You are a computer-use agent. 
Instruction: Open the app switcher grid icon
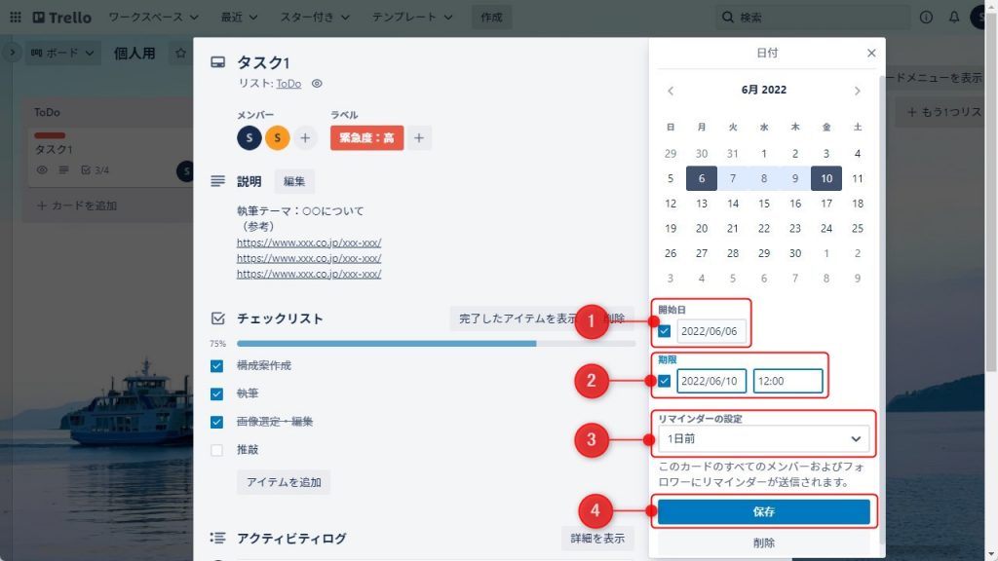click(x=16, y=18)
